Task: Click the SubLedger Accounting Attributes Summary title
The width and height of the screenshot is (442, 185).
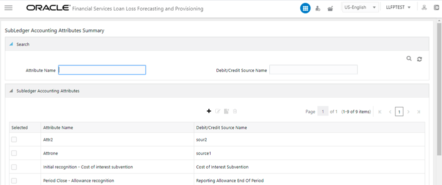Action: pyautogui.click(x=55, y=30)
